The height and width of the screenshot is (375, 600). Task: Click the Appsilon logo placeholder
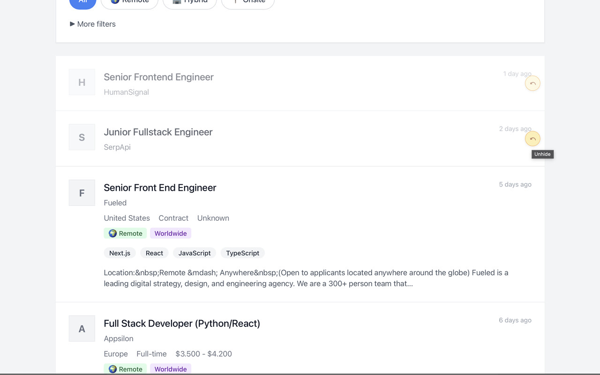[82, 329]
